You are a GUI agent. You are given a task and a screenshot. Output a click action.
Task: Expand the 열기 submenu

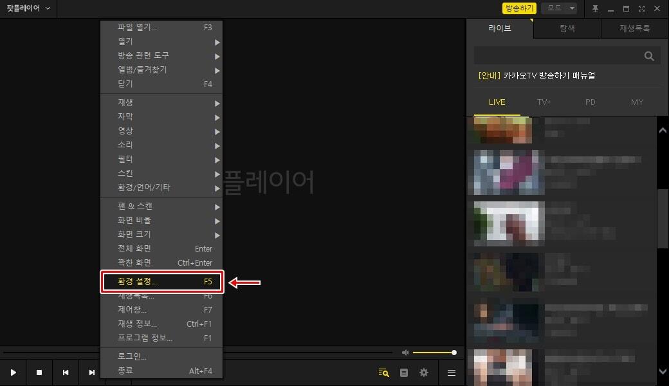161,41
